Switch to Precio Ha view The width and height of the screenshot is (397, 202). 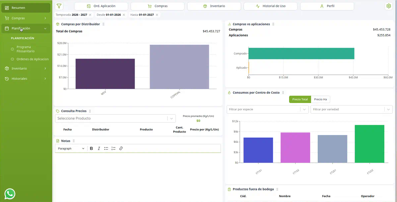(320, 99)
